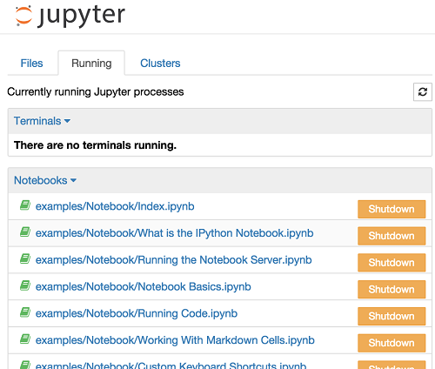Click notebook icon beside Notebook Basics.ipynb
Screen dimensions: 435x369
pos(25,285)
